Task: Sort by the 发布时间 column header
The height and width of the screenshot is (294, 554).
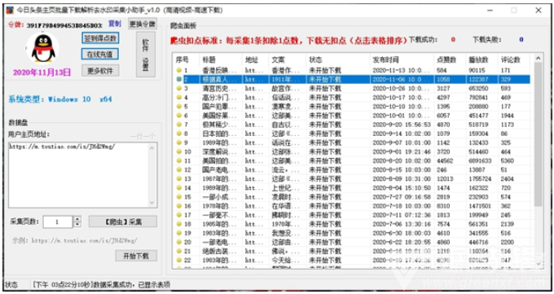Action: coord(385,59)
